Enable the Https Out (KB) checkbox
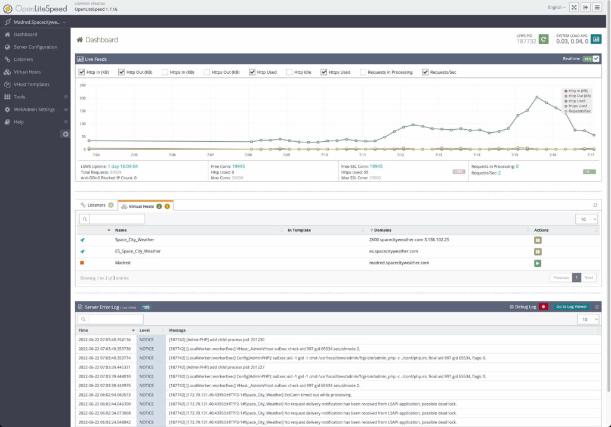The image size is (611, 427). (x=206, y=72)
